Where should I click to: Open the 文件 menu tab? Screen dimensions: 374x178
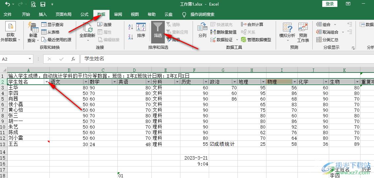pyautogui.click(x=8, y=15)
